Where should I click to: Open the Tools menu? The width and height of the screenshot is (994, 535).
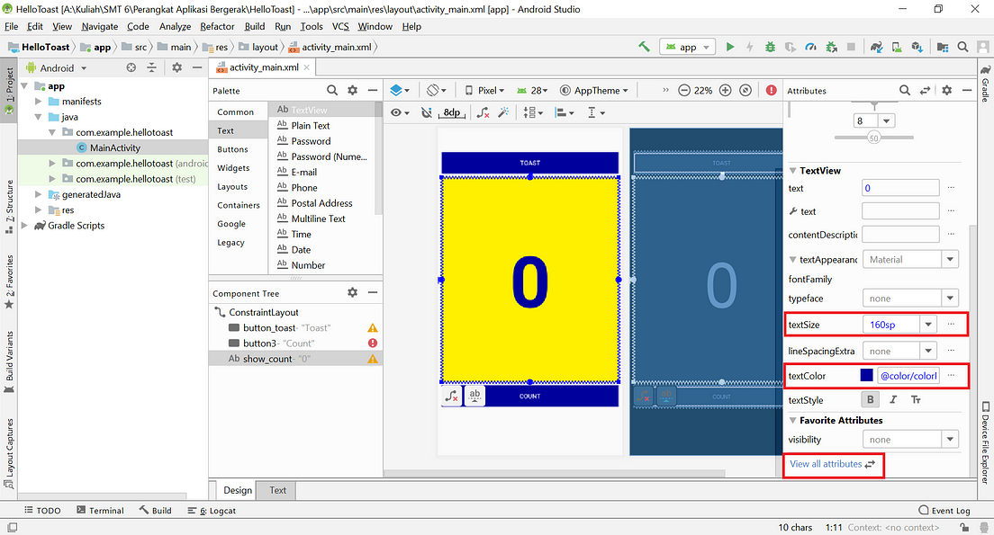312,27
